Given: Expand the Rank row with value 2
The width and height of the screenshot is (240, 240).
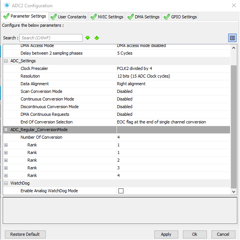Looking at the screenshot, I should coord(6,160).
